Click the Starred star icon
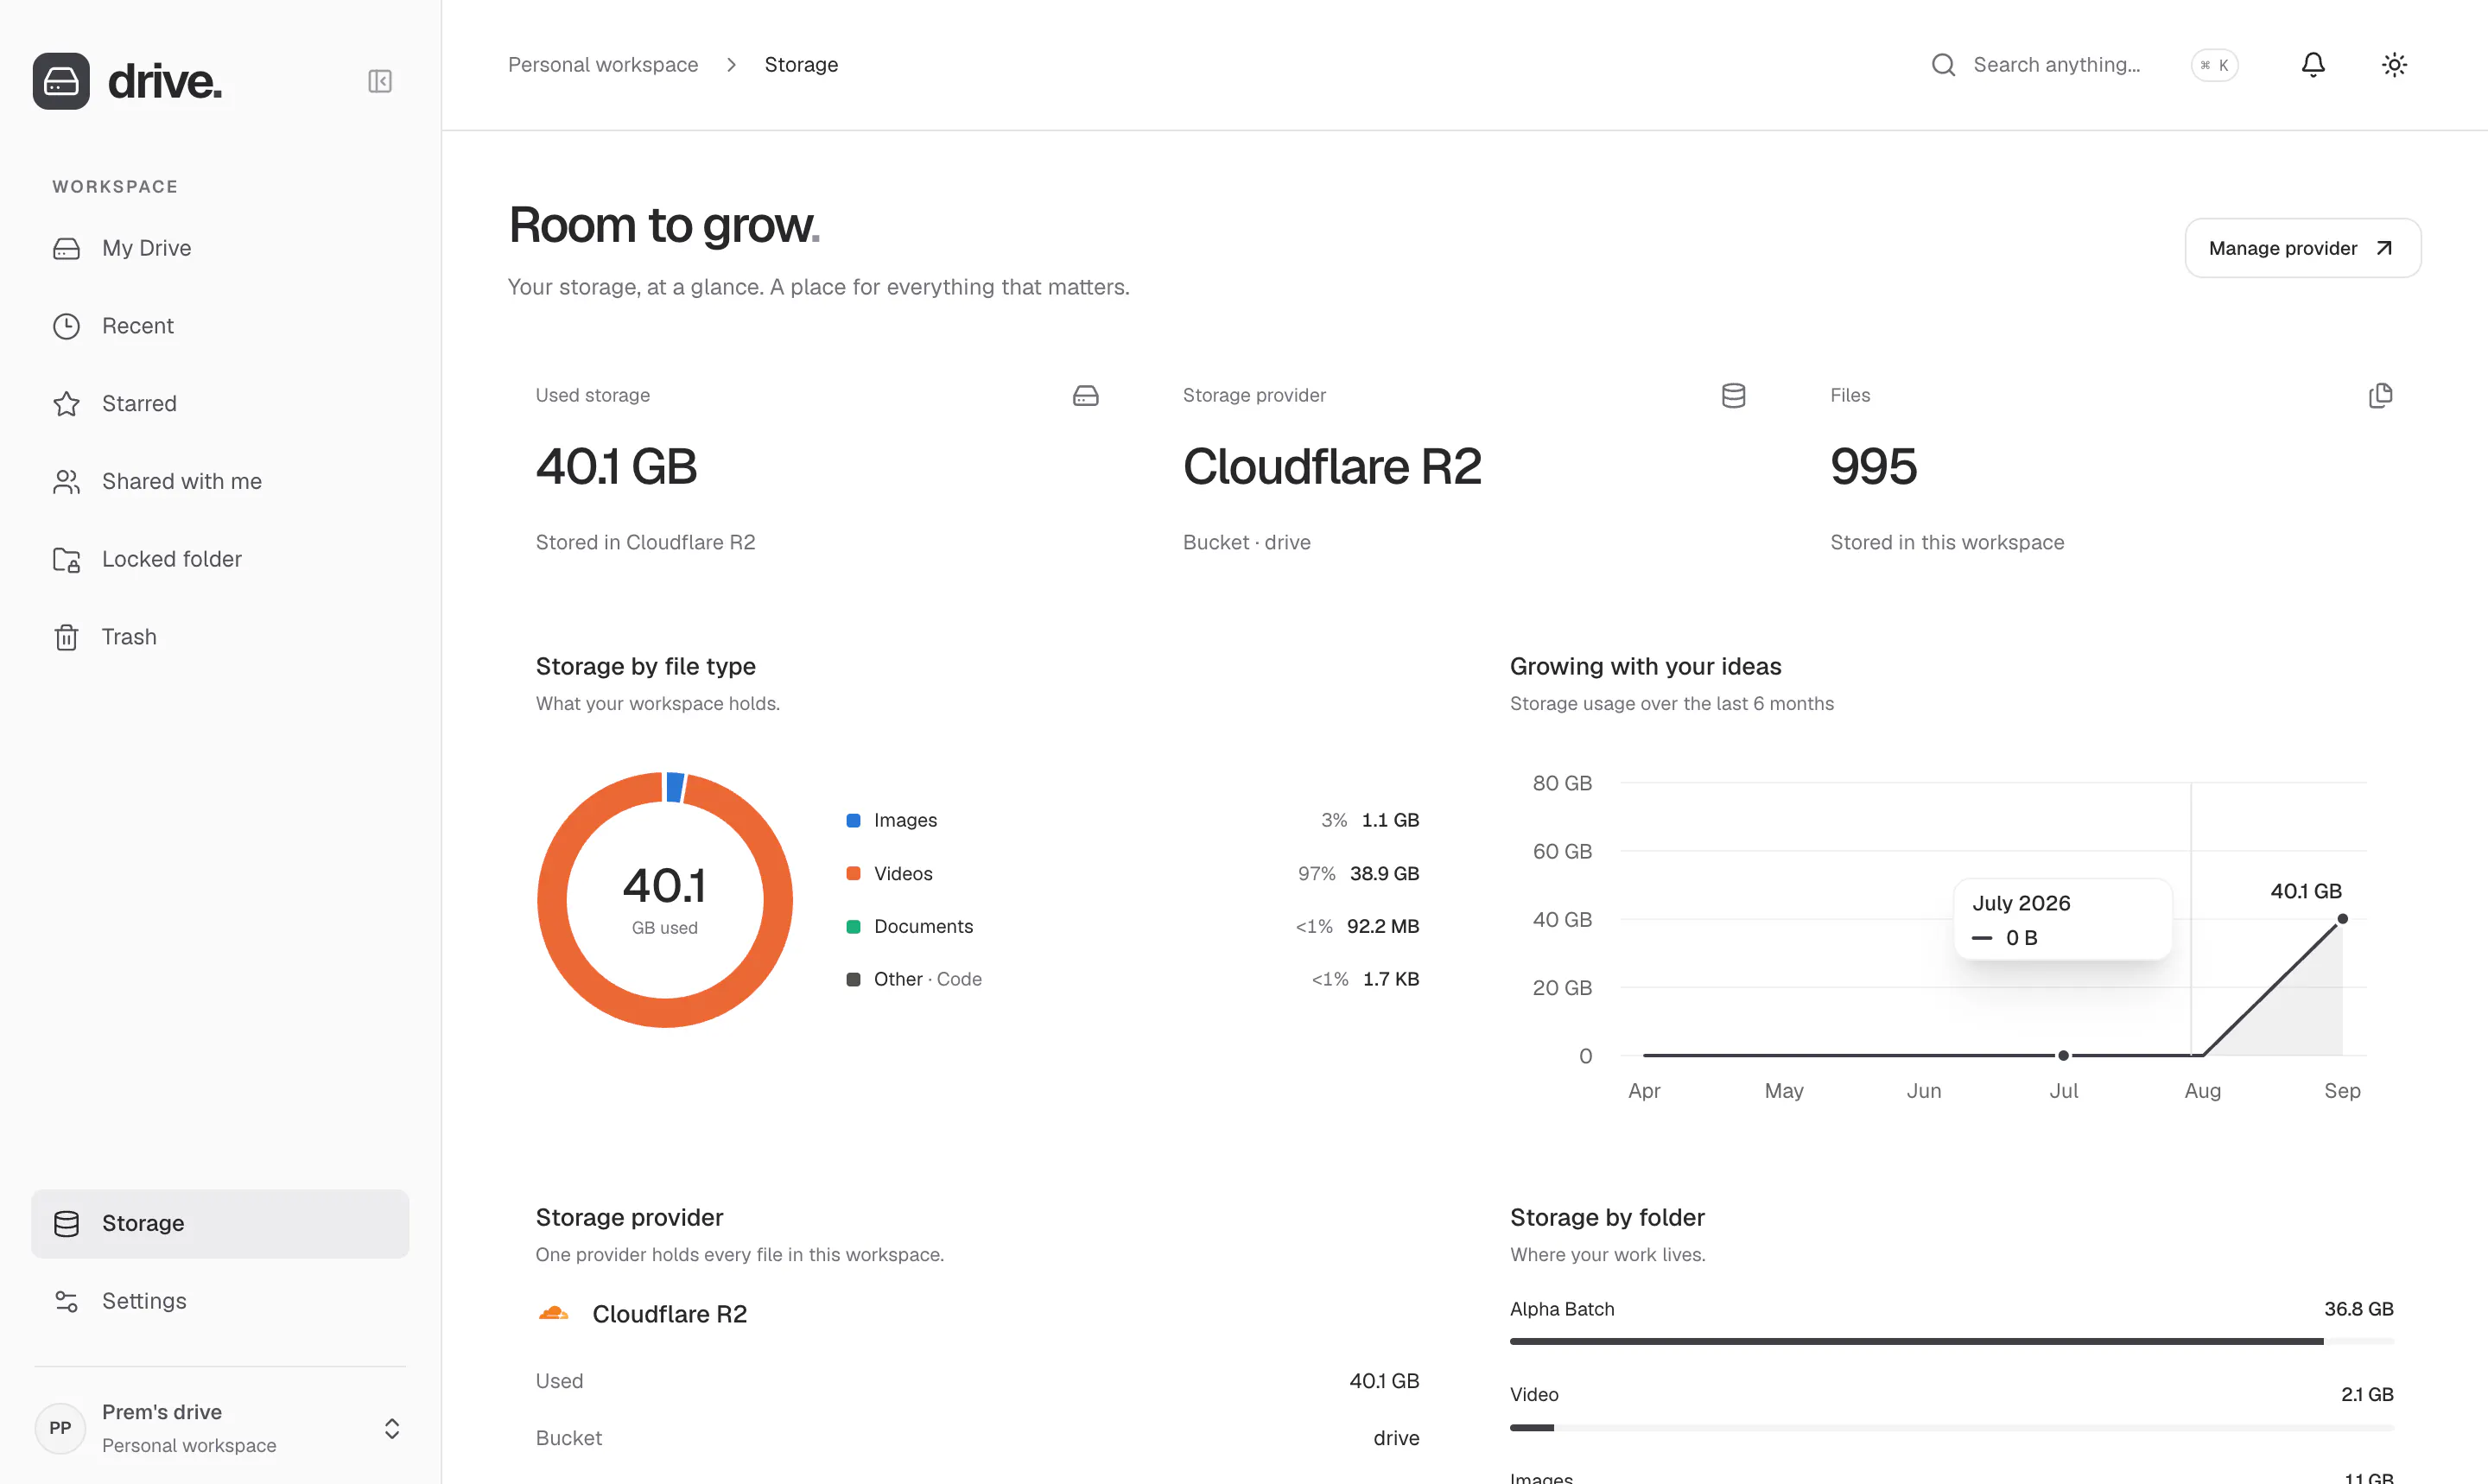The height and width of the screenshot is (1484, 2488). (66, 404)
